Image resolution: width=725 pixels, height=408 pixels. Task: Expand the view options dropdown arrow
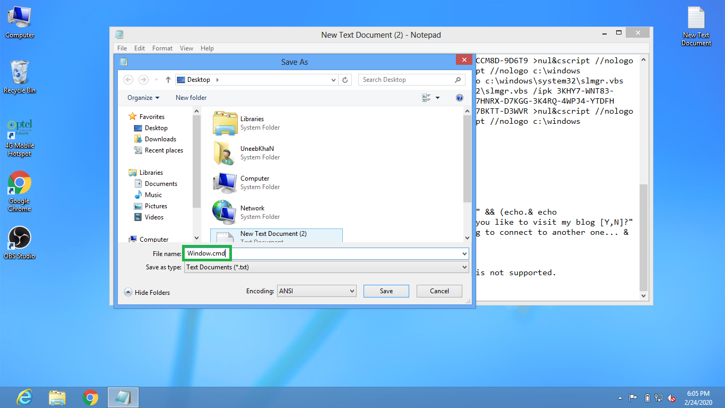[437, 98]
